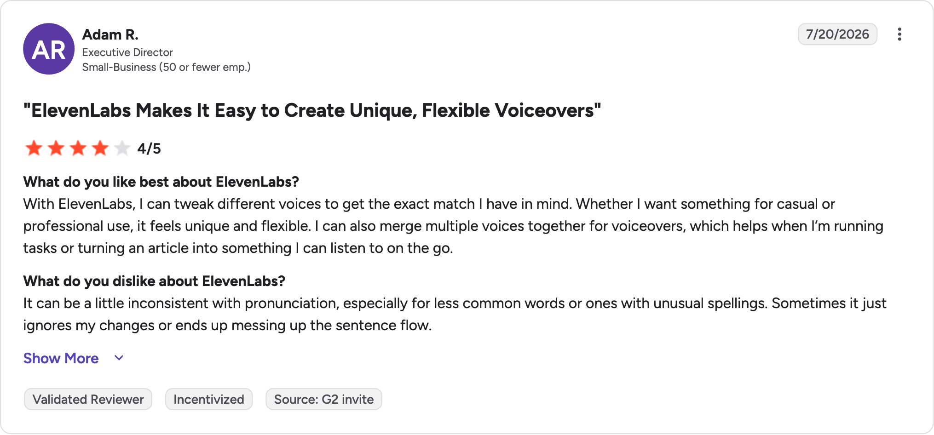Click the second rating star
Screen dimensions: 934x435
(x=56, y=148)
